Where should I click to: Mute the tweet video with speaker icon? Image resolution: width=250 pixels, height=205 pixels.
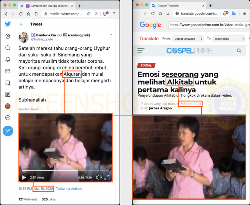pos(99,177)
